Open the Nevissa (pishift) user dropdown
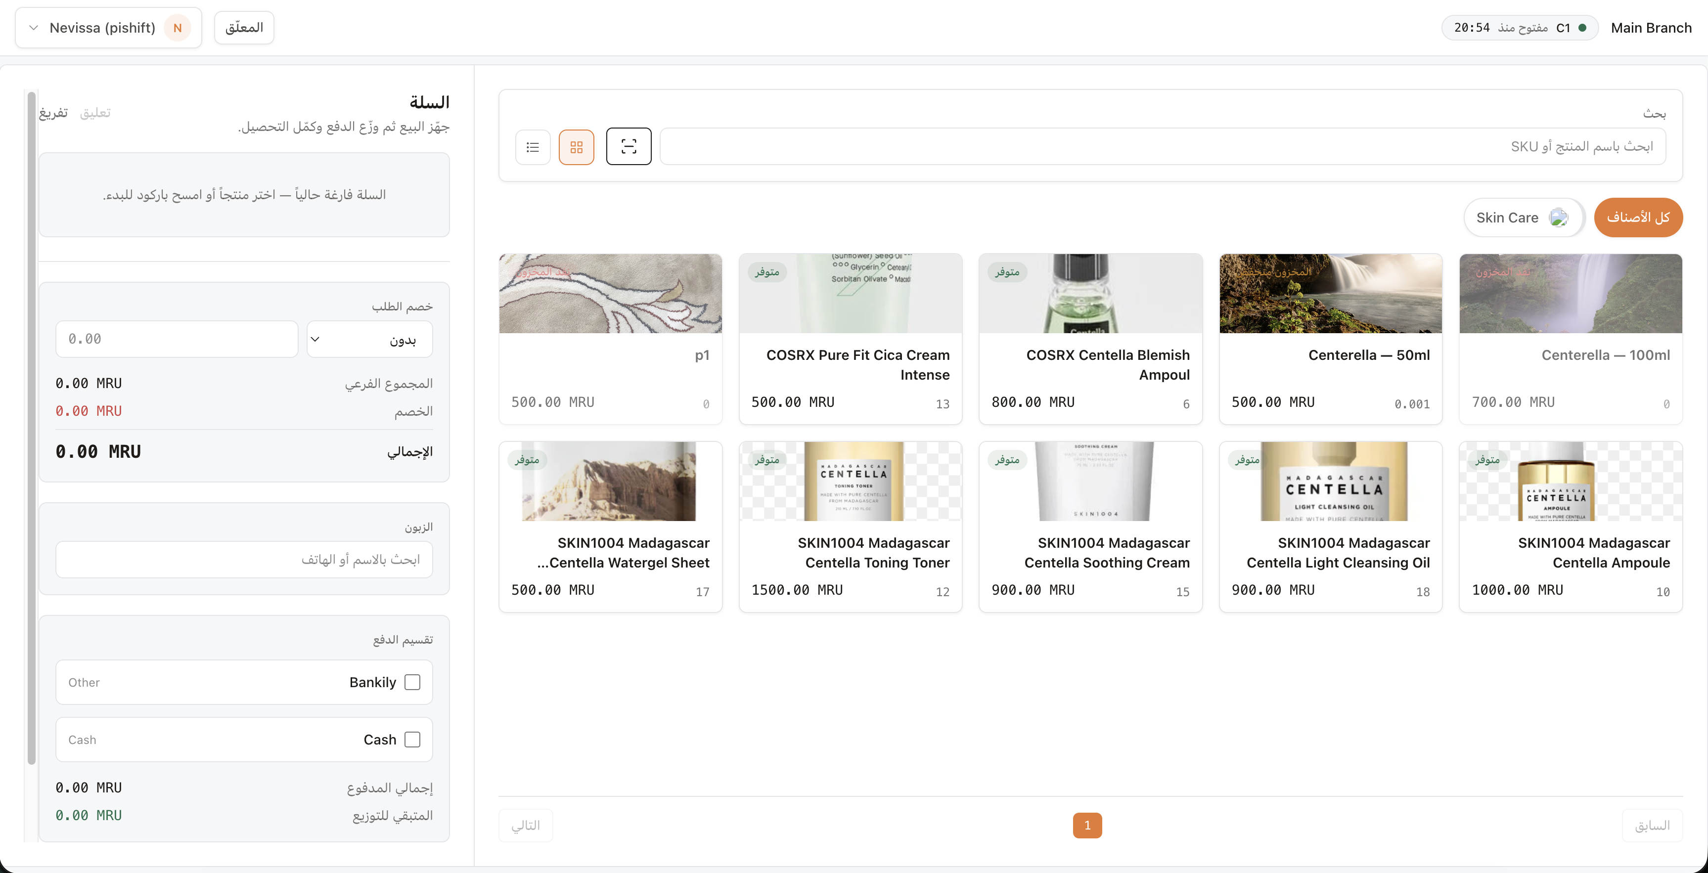 (x=109, y=28)
